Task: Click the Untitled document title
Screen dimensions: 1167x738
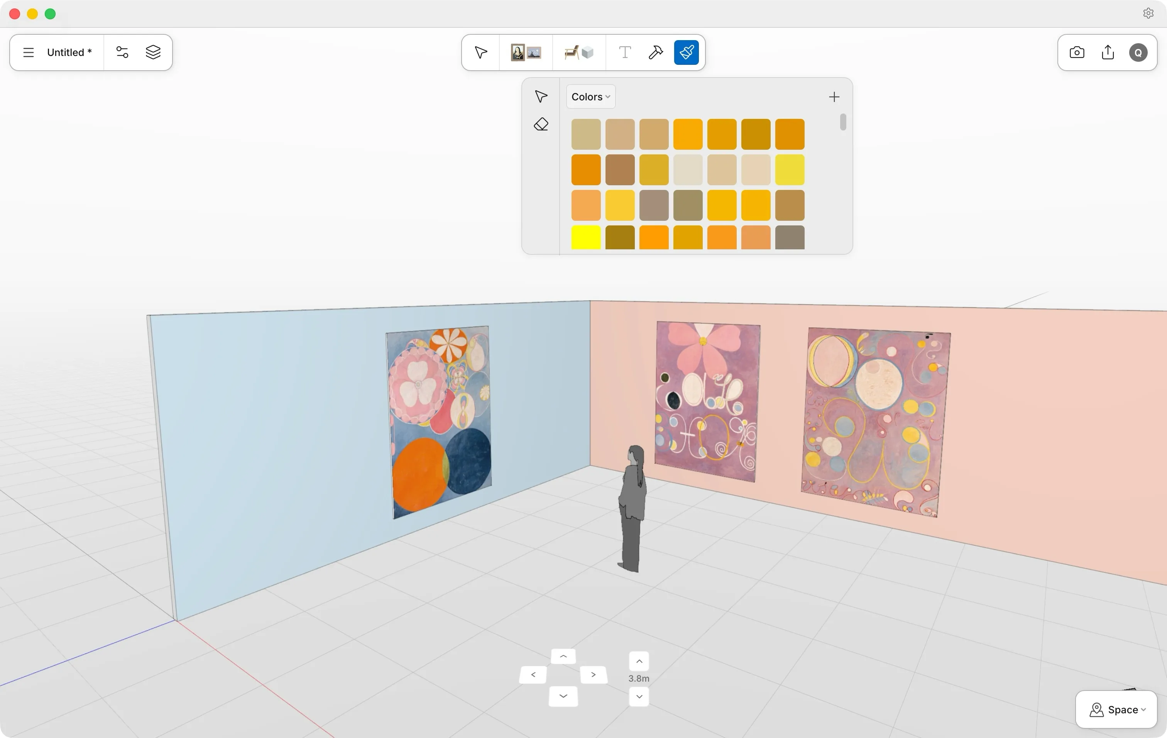Action: (x=69, y=52)
